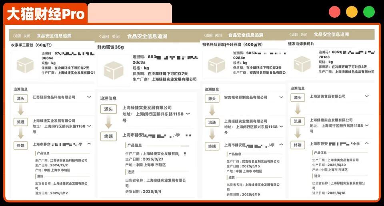Select the 终端 step for 祖名纤品豆腐
Screen dimensions: 384x206
tap(212, 146)
